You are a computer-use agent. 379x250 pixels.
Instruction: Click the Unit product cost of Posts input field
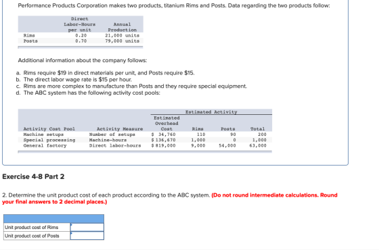[87, 236]
